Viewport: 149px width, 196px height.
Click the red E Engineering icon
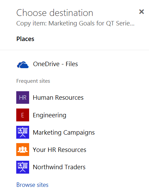pos(23,115)
